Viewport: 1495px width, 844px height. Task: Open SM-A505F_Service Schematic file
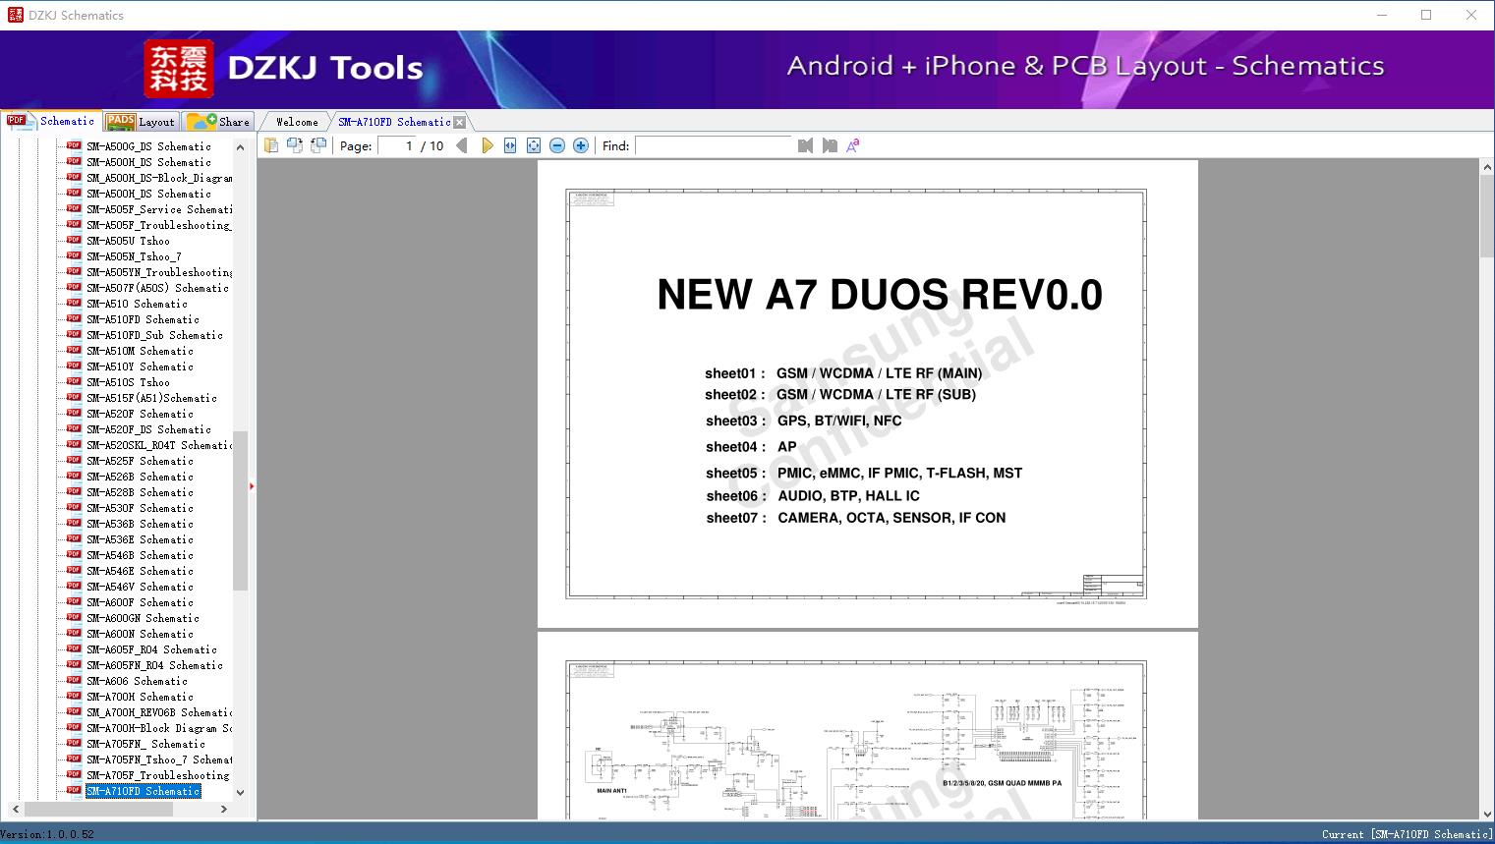[x=159, y=209]
